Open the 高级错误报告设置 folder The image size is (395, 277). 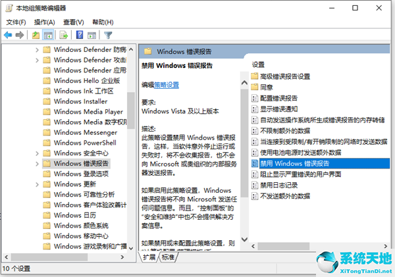point(285,76)
